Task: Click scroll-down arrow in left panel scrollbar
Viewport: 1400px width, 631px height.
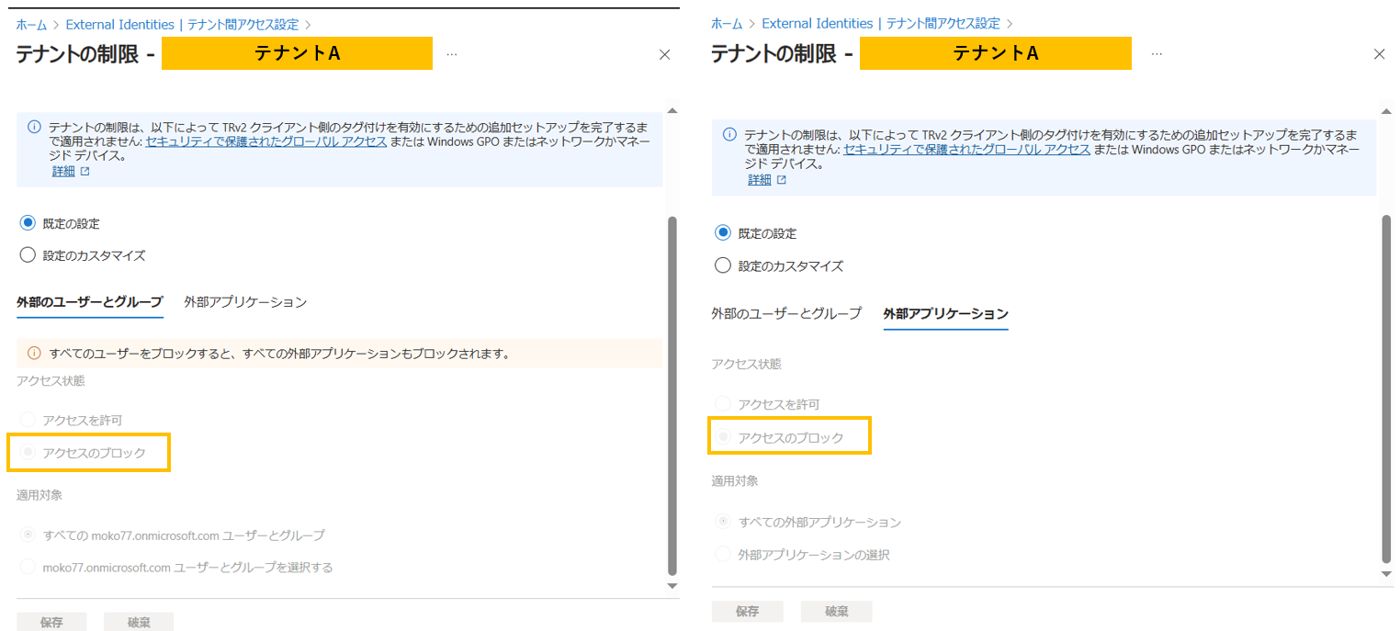Action: [672, 585]
